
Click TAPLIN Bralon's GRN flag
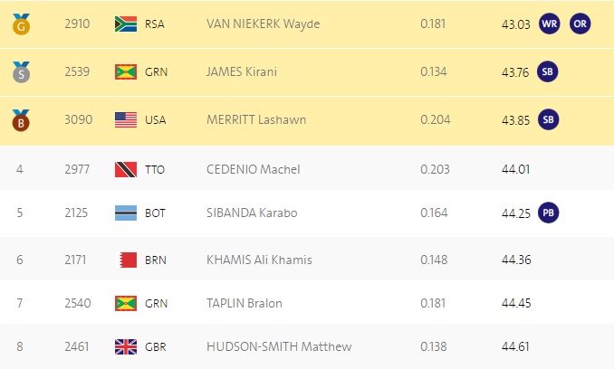(x=126, y=303)
